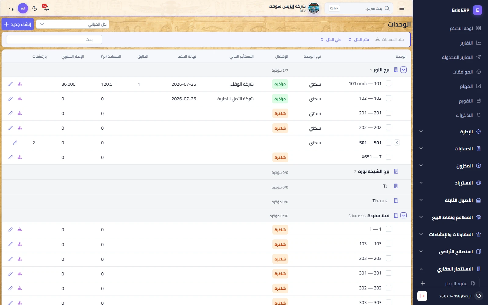Screen dimensions: 488x305
Task: Check the box for unit 103
Action: (x=389, y=244)
